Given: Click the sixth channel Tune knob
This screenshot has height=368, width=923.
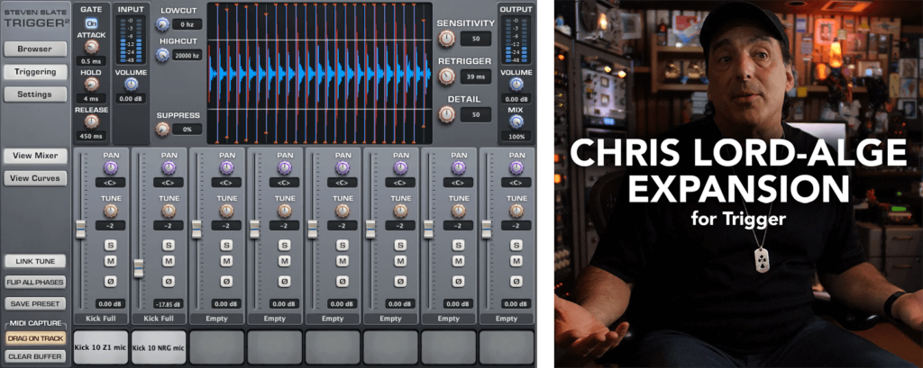Looking at the screenshot, I should (400, 211).
